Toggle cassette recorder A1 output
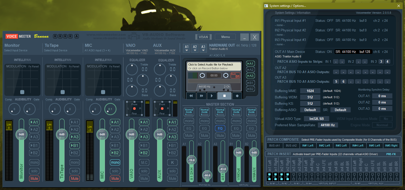 250,64
